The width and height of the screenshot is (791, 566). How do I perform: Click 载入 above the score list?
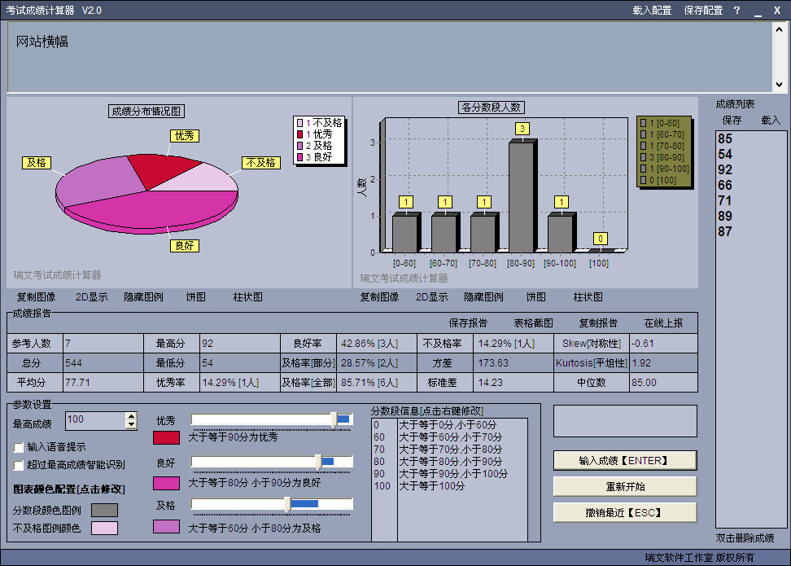(771, 121)
